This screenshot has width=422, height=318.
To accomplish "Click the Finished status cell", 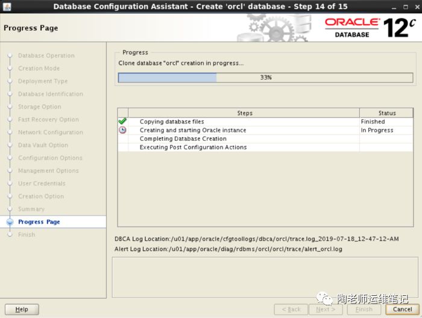I will coord(386,122).
